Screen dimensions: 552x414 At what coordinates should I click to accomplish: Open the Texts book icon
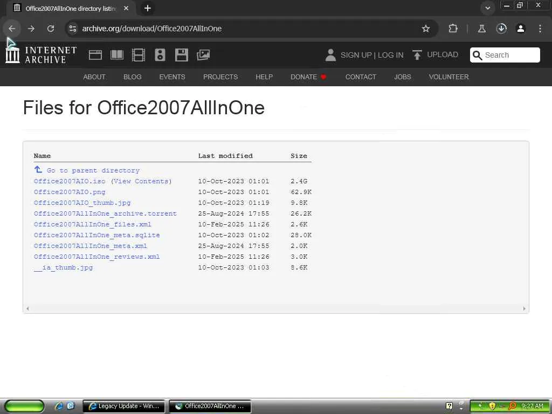(x=117, y=55)
